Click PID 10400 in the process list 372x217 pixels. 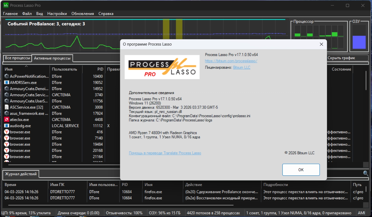click(98, 76)
